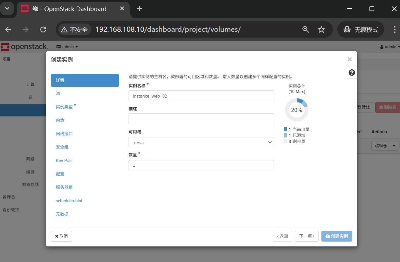Click the red 删除卷 button

pos(388,107)
